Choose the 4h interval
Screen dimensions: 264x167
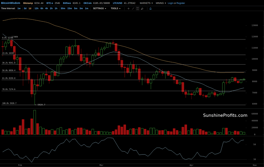tap(47, 9)
